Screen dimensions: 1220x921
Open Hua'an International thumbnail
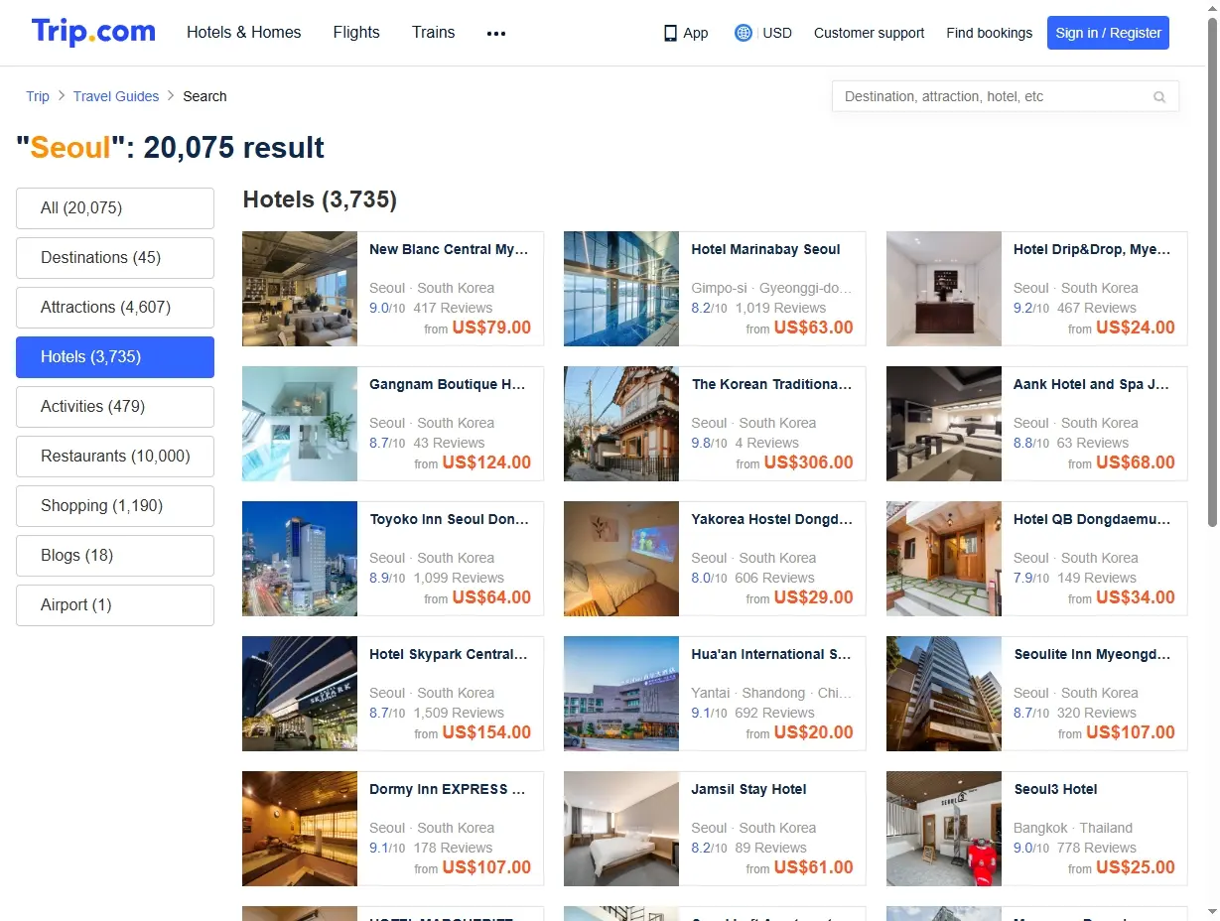pos(621,694)
